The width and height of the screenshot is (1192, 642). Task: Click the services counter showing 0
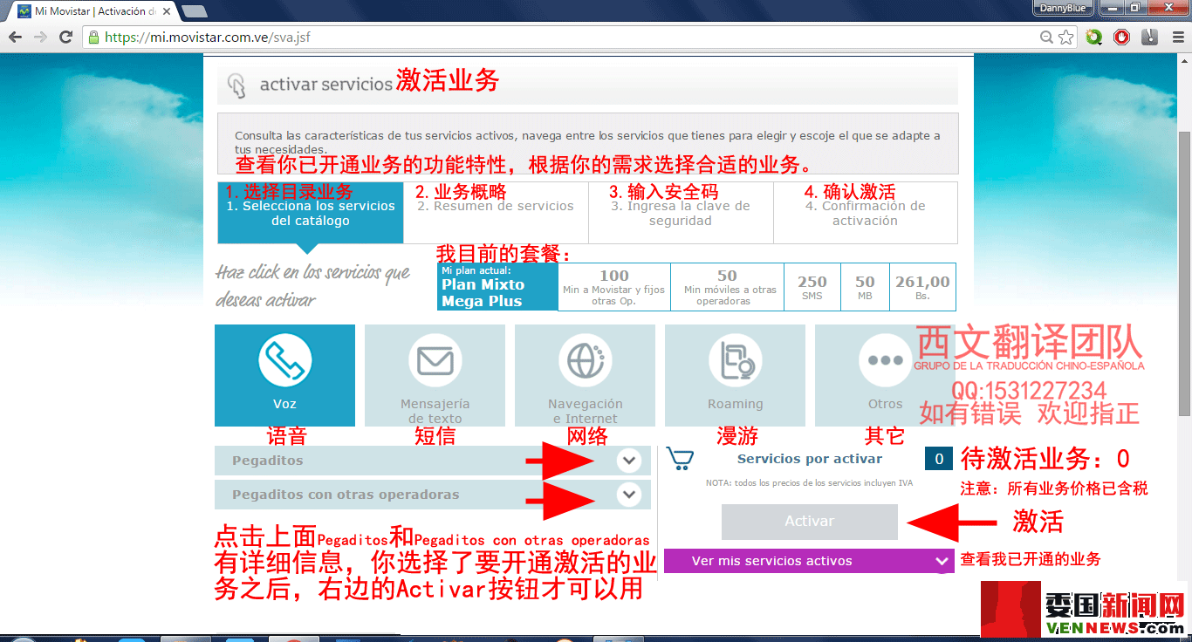coord(938,459)
